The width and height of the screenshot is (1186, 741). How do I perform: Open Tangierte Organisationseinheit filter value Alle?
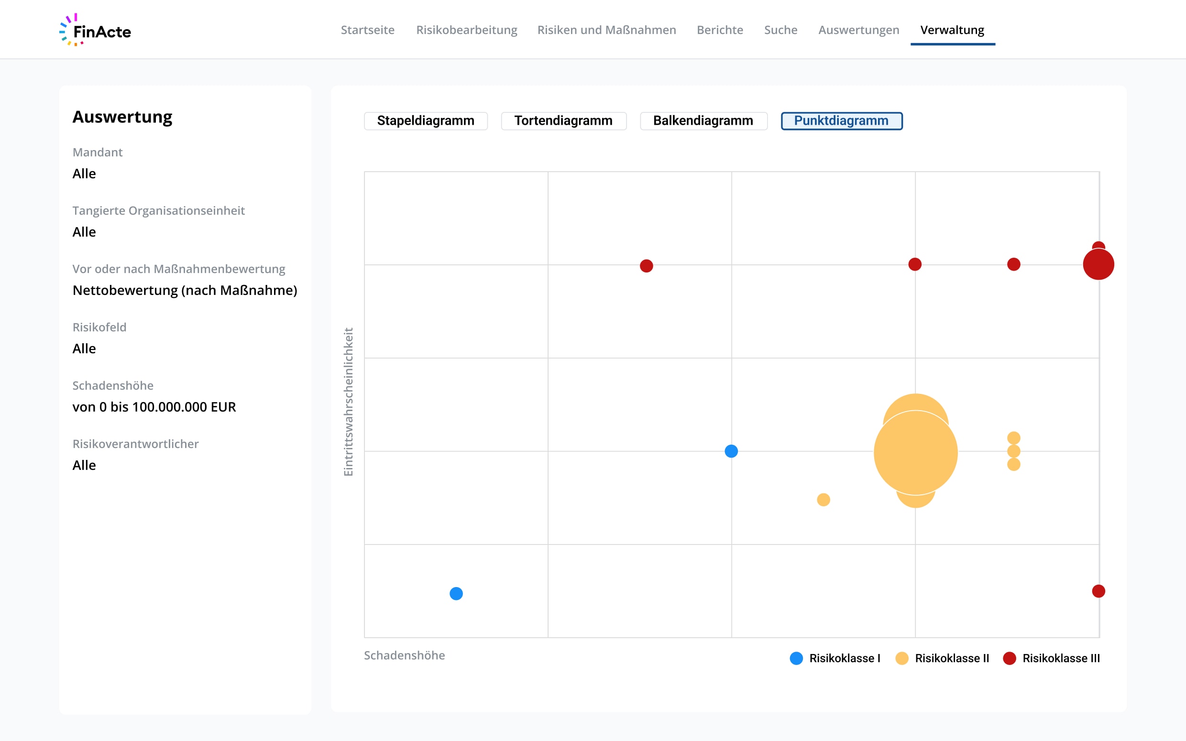tap(84, 232)
